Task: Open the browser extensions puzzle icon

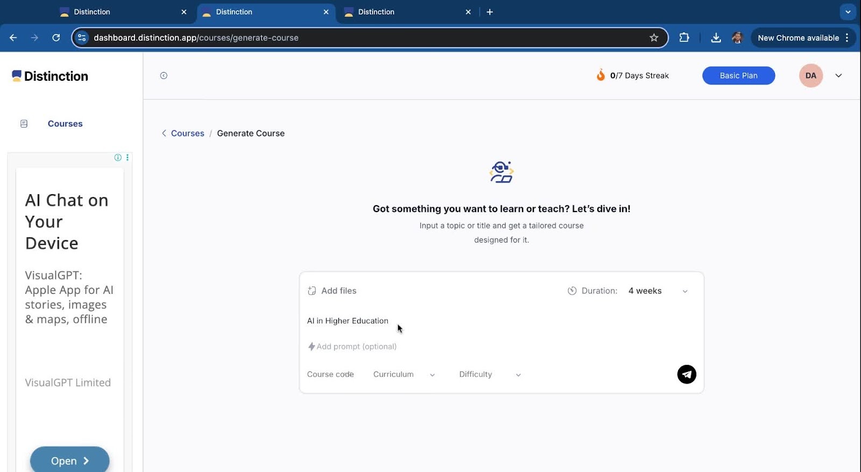Action: [684, 38]
